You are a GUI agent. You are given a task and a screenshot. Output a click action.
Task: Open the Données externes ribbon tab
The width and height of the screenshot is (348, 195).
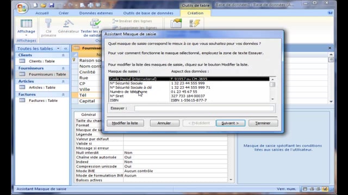tap(96, 13)
